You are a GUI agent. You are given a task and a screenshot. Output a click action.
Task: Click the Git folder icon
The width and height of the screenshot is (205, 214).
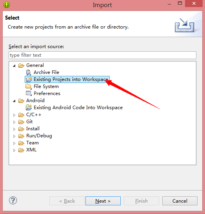pyautogui.click(x=21, y=122)
